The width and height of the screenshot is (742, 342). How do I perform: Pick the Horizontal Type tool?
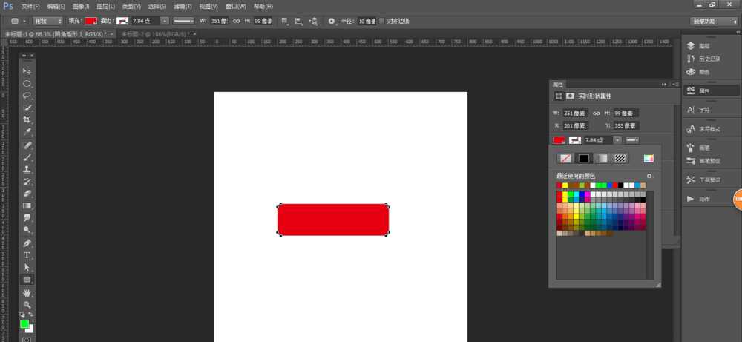pyautogui.click(x=27, y=255)
